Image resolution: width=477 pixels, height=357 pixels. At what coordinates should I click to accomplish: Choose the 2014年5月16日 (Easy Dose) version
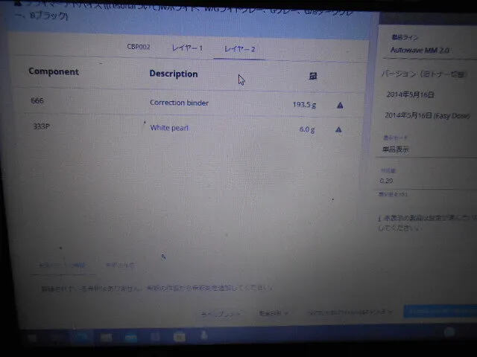pos(423,116)
